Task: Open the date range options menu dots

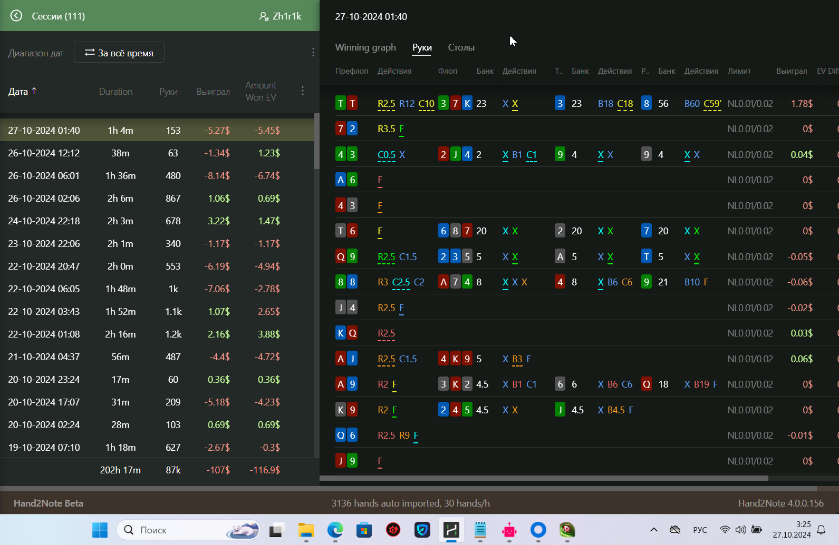Action: [313, 52]
